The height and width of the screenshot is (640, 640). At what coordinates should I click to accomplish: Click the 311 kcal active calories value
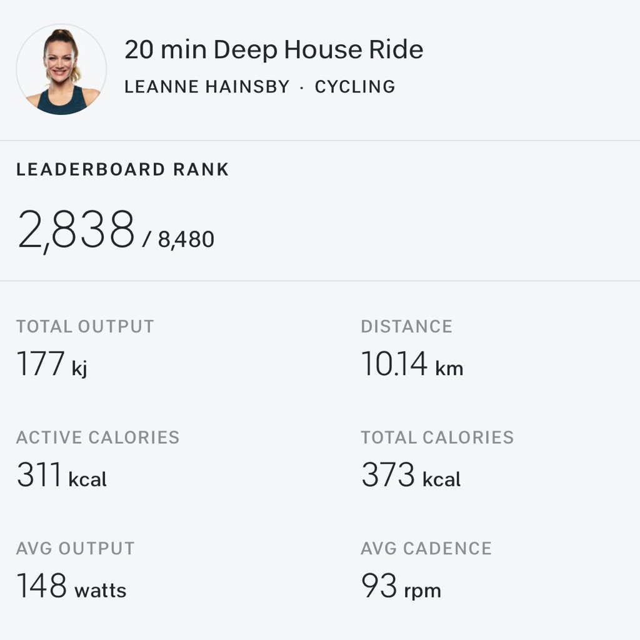pyautogui.click(x=61, y=476)
